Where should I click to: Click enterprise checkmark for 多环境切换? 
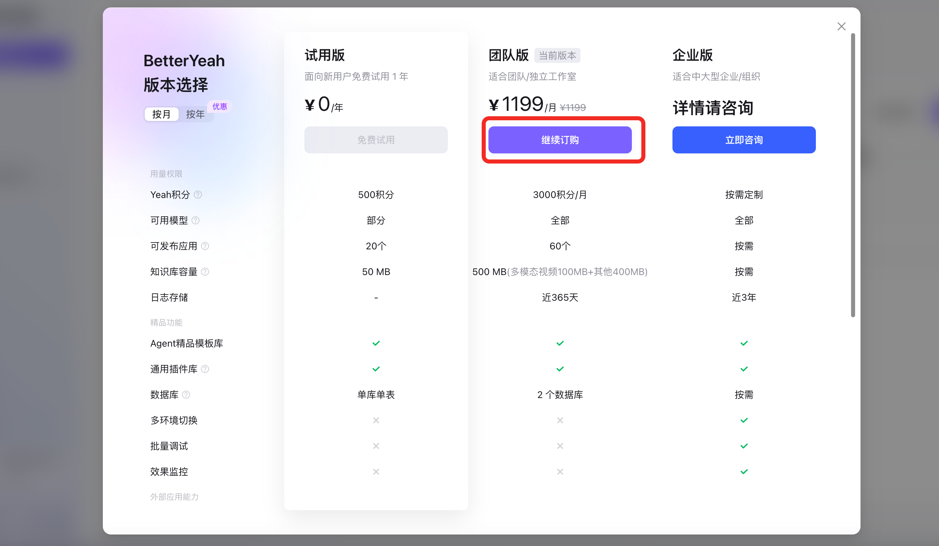(744, 420)
